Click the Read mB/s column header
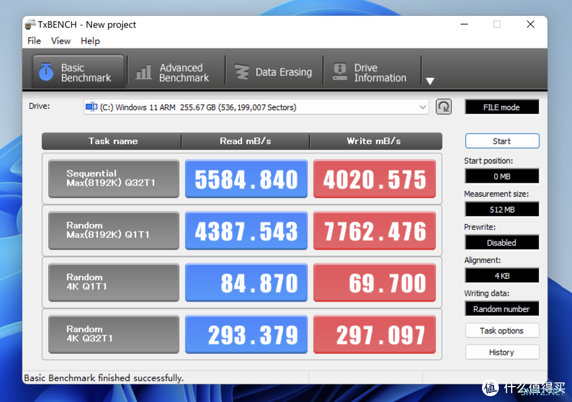572x402 pixels. (x=246, y=141)
